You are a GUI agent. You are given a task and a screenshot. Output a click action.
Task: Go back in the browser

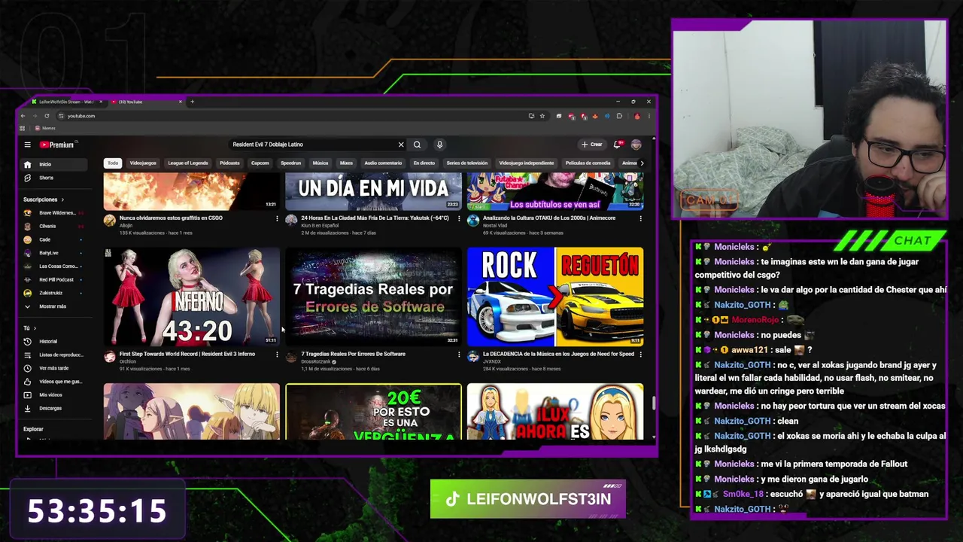pyautogui.click(x=23, y=116)
